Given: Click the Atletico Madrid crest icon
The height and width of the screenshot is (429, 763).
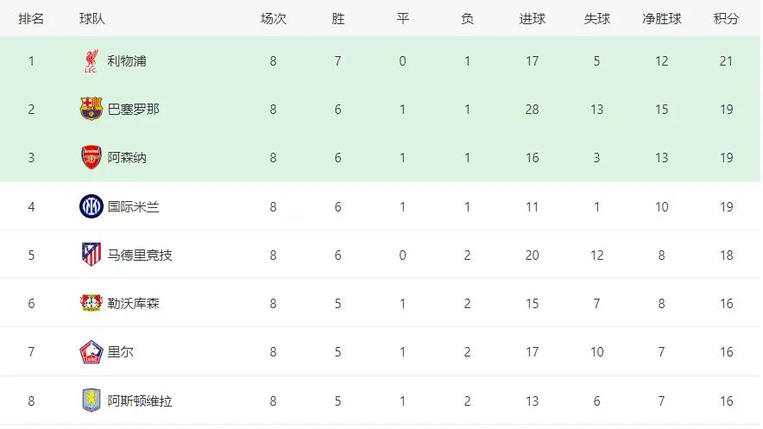Looking at the screenshot, I should 91,255.
